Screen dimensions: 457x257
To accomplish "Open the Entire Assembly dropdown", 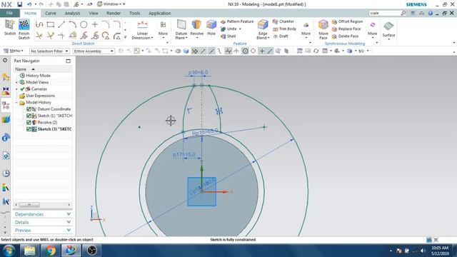I will point(94,51).
